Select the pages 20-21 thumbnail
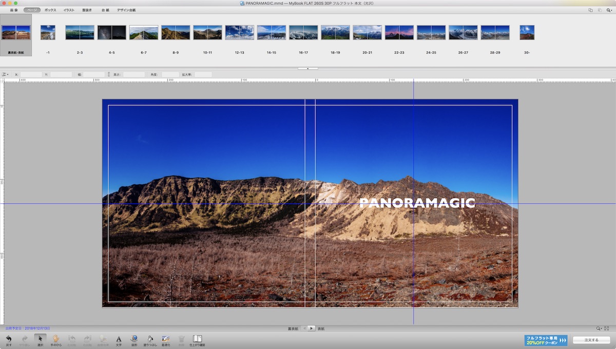This screenshot has width=616, height=349. tap(367, 33)
